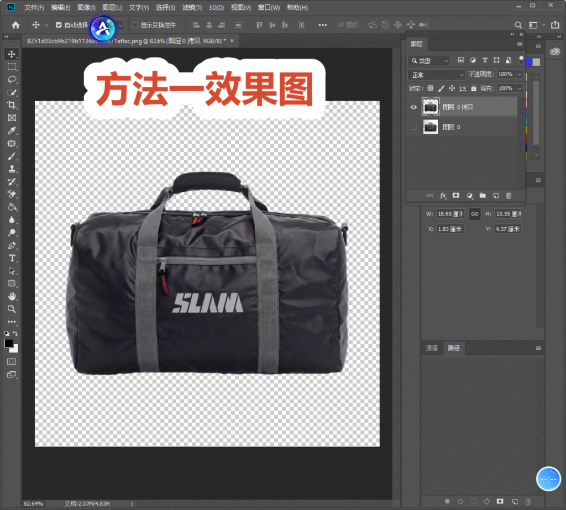Enable Show Transform Controls checkbox

coord(135,25)
